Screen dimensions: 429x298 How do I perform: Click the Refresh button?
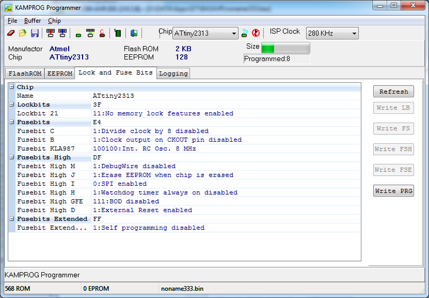pyautogui.click(x=394, y=91)
